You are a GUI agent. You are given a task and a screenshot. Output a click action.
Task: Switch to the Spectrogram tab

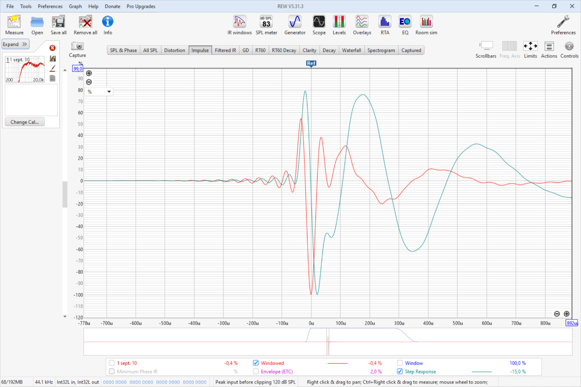point(381,50)
